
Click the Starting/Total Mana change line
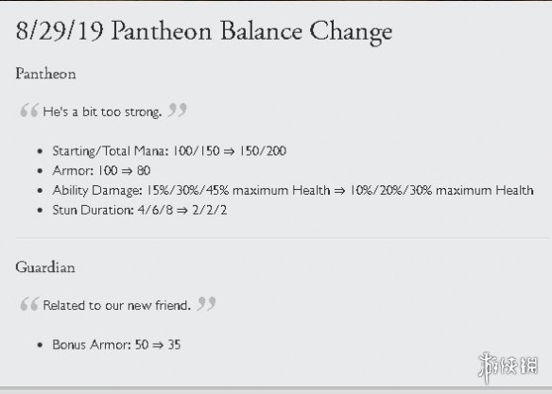(169, 151)
